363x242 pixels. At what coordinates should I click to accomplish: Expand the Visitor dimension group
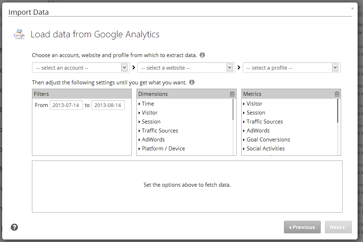(148, 113)
